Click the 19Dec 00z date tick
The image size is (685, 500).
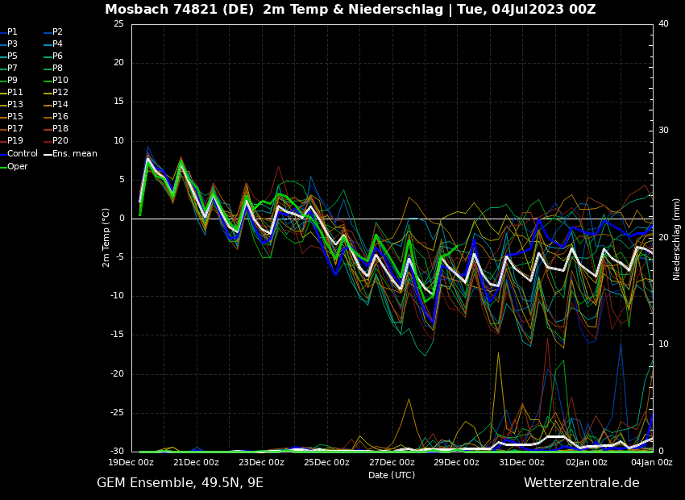coord(131,463)
